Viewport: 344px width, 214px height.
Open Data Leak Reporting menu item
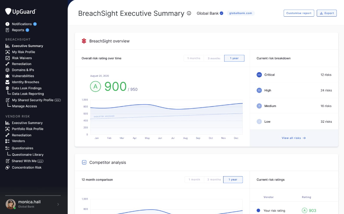pos(28,94)
